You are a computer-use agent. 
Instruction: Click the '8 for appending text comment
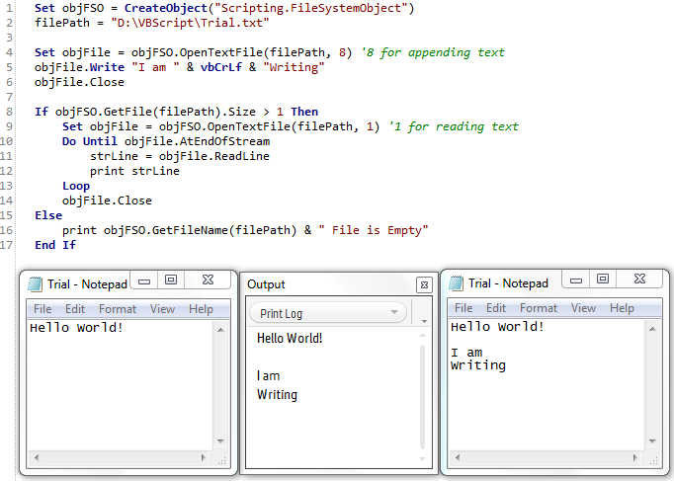pyautogui.click(x=433, y=52)
